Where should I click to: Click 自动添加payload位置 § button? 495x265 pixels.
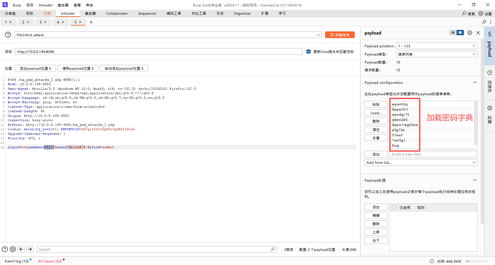pyautogui.click(x=124, y=68)
